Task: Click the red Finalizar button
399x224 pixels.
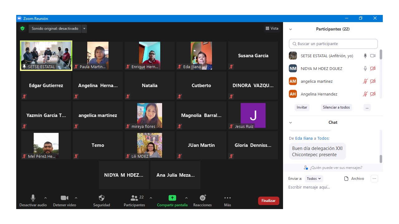Action: [x=268, y=201]
